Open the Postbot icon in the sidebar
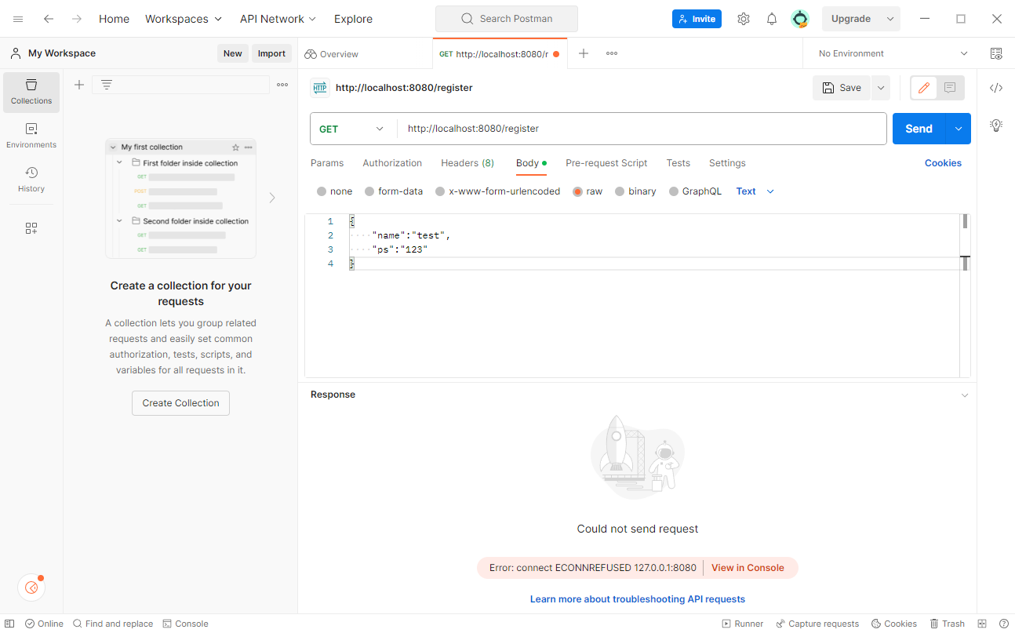This screenshot has width=1015, height=633. click(x=31, y=587)
